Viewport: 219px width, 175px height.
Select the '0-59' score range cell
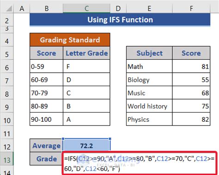[46, 66]
